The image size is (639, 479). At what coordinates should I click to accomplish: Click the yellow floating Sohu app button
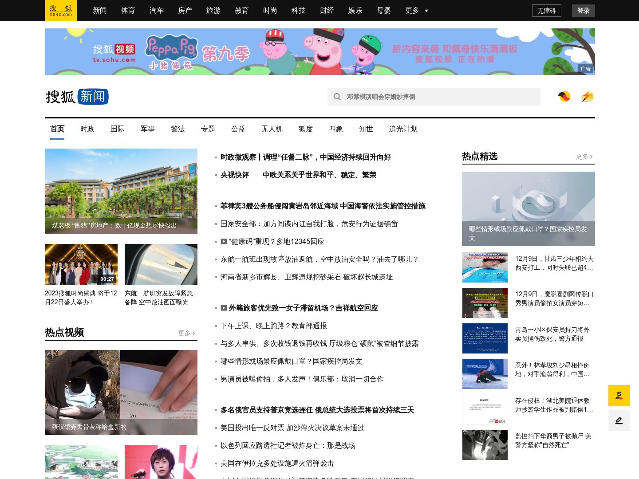pos(619,396)
